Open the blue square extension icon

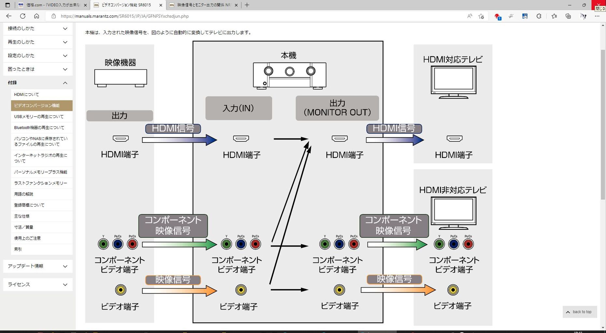[525, 16]
